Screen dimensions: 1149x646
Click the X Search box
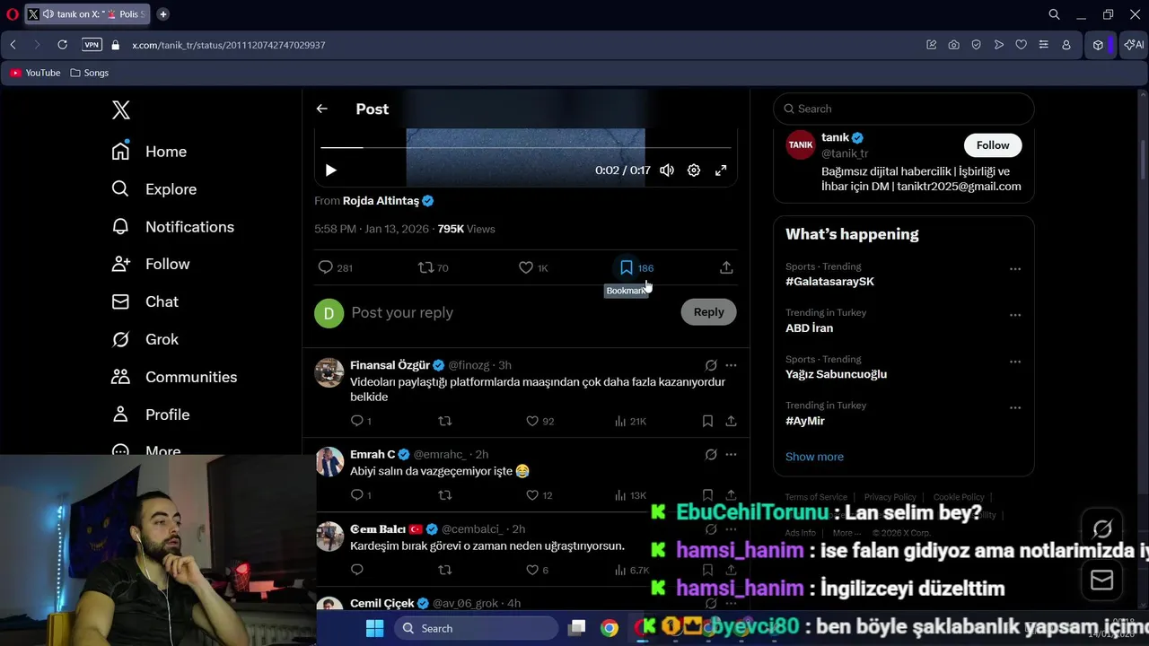click(x=904, y=109)
